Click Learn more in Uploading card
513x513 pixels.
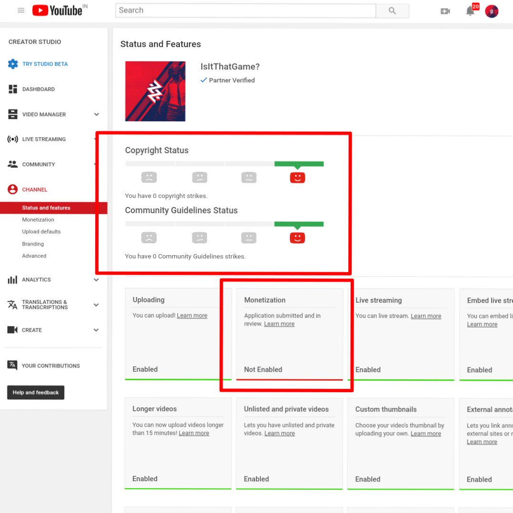tap(192, 316)
